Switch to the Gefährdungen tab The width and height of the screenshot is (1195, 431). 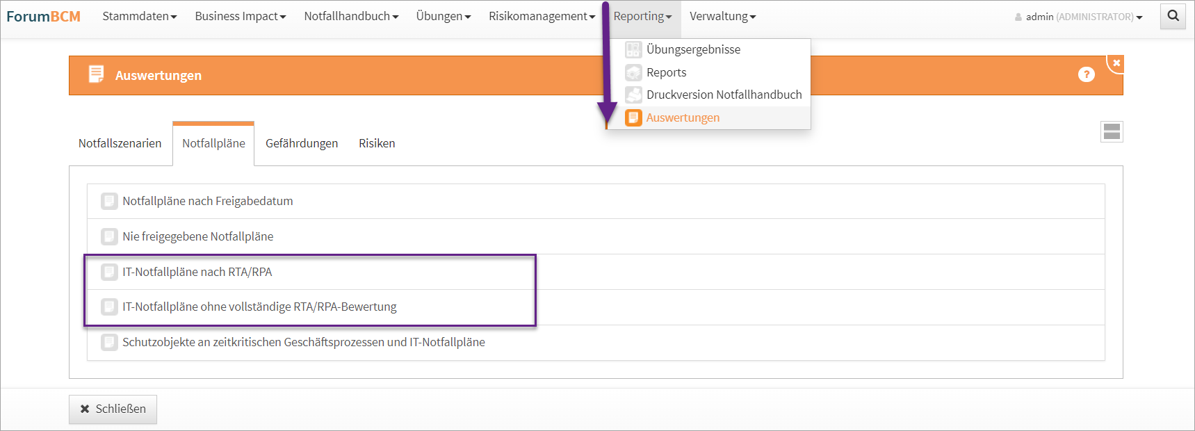coord(302,143)
